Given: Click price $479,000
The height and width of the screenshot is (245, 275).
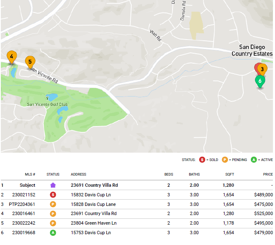Looking at the screenshot, I should pyautogui.click(x=264, y=233).
